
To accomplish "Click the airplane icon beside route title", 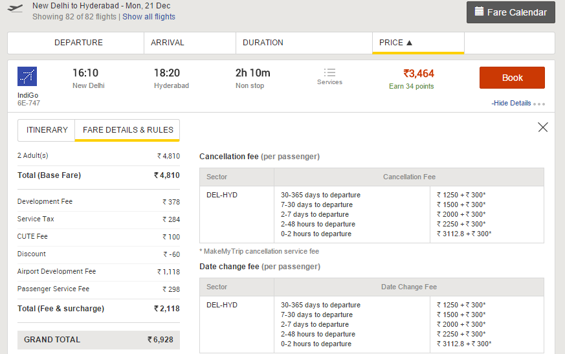I will (15, 8).
